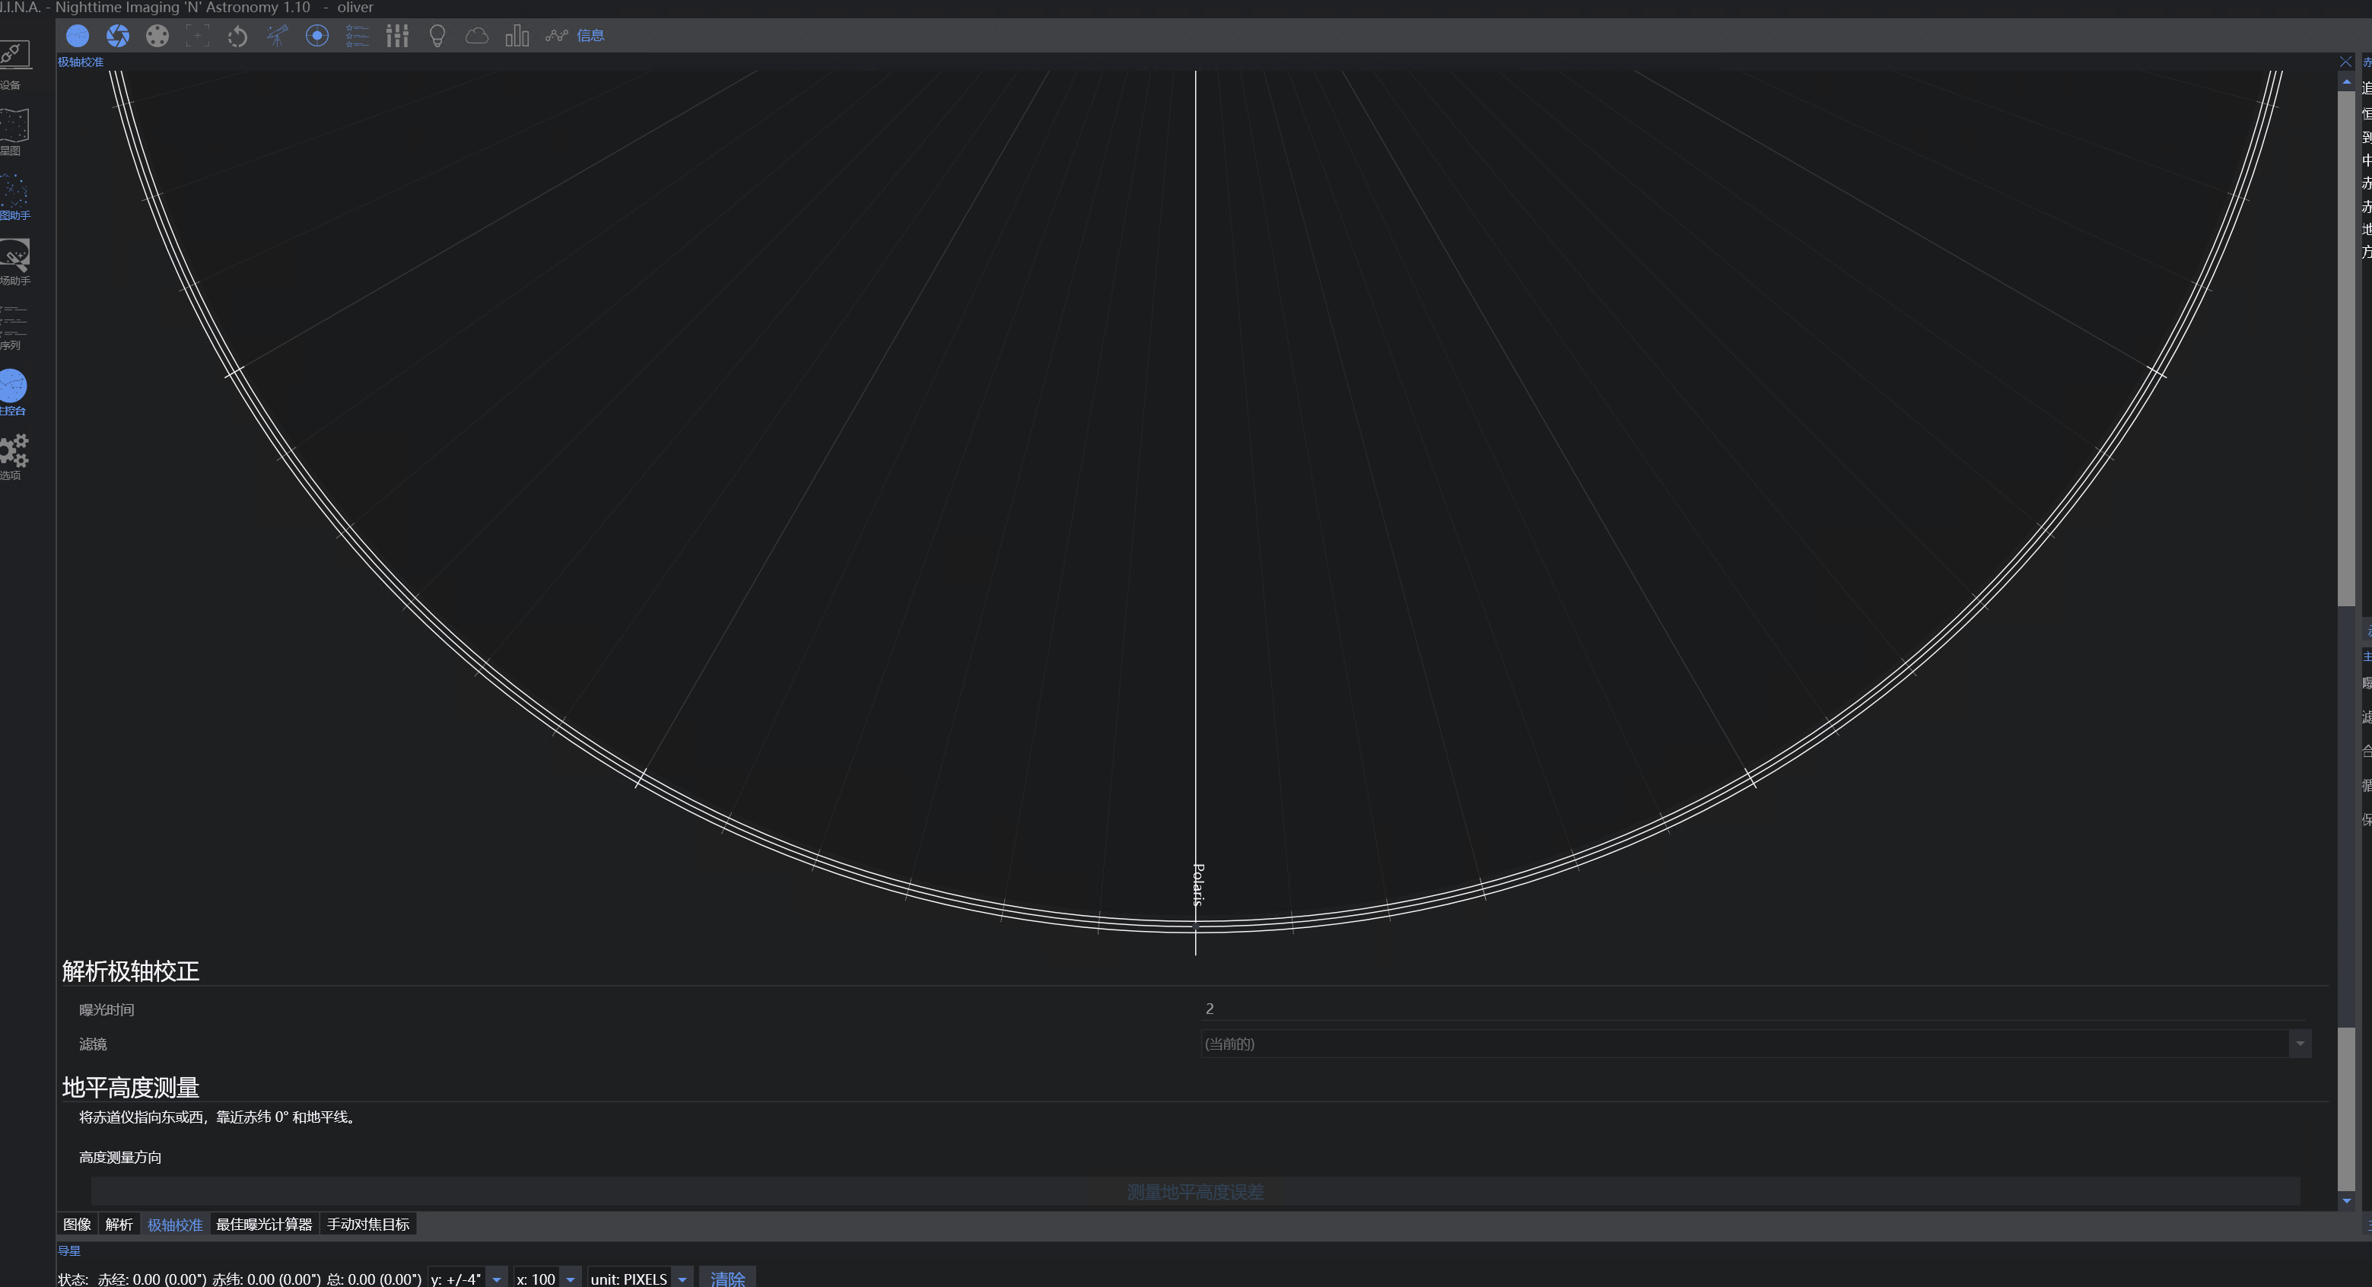2372x1287 pixels.
Task: Open the 信息 info toolbar item
Action: click(590, 36)
